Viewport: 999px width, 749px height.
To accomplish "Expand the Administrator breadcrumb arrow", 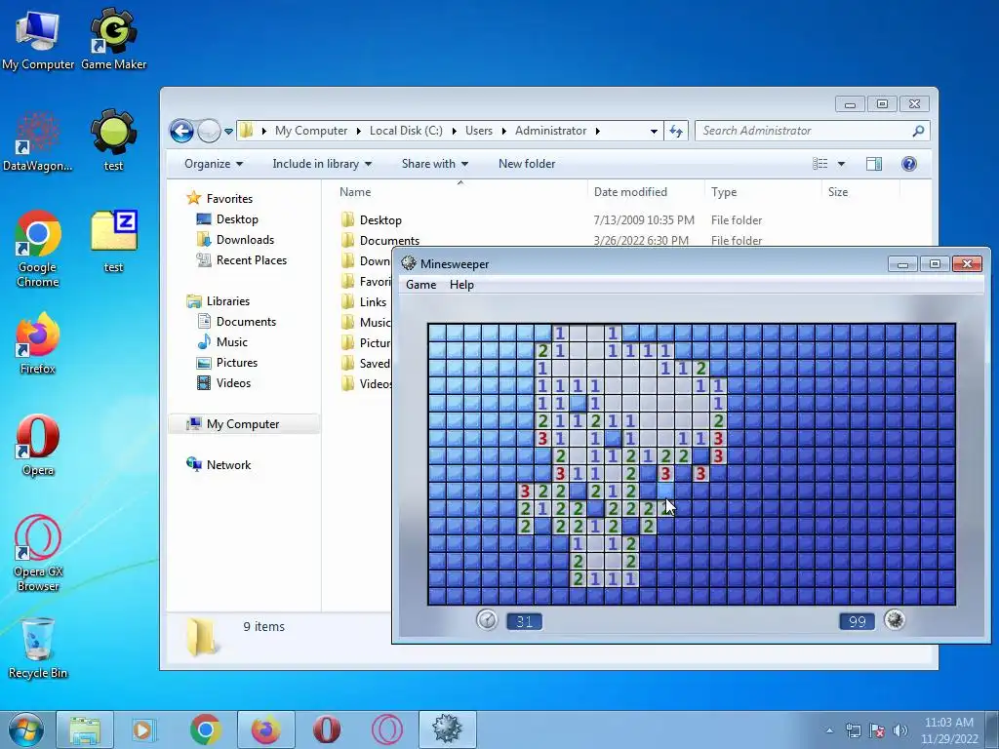I will (x=598, y=131).
